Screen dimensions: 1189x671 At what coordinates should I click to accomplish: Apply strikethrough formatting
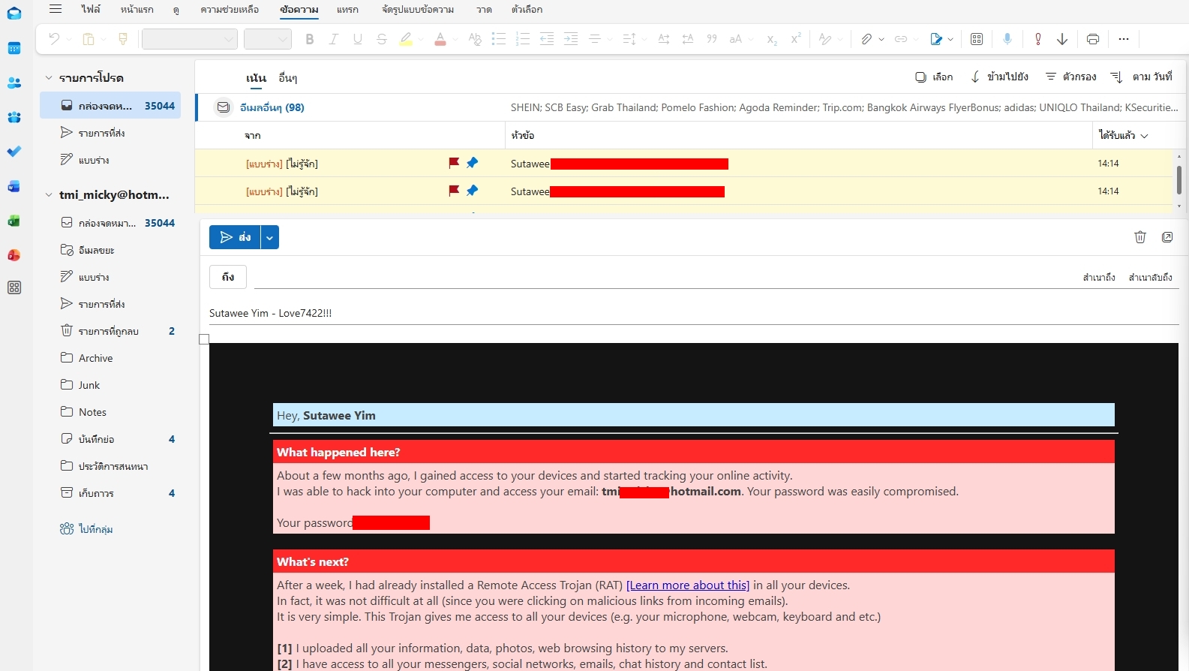pos(382,39)
